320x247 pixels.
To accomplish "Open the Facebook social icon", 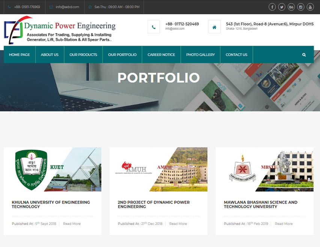I will [x=272, y=7].
